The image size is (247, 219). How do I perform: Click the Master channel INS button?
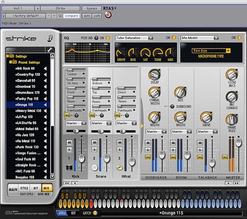pos(225,157)
